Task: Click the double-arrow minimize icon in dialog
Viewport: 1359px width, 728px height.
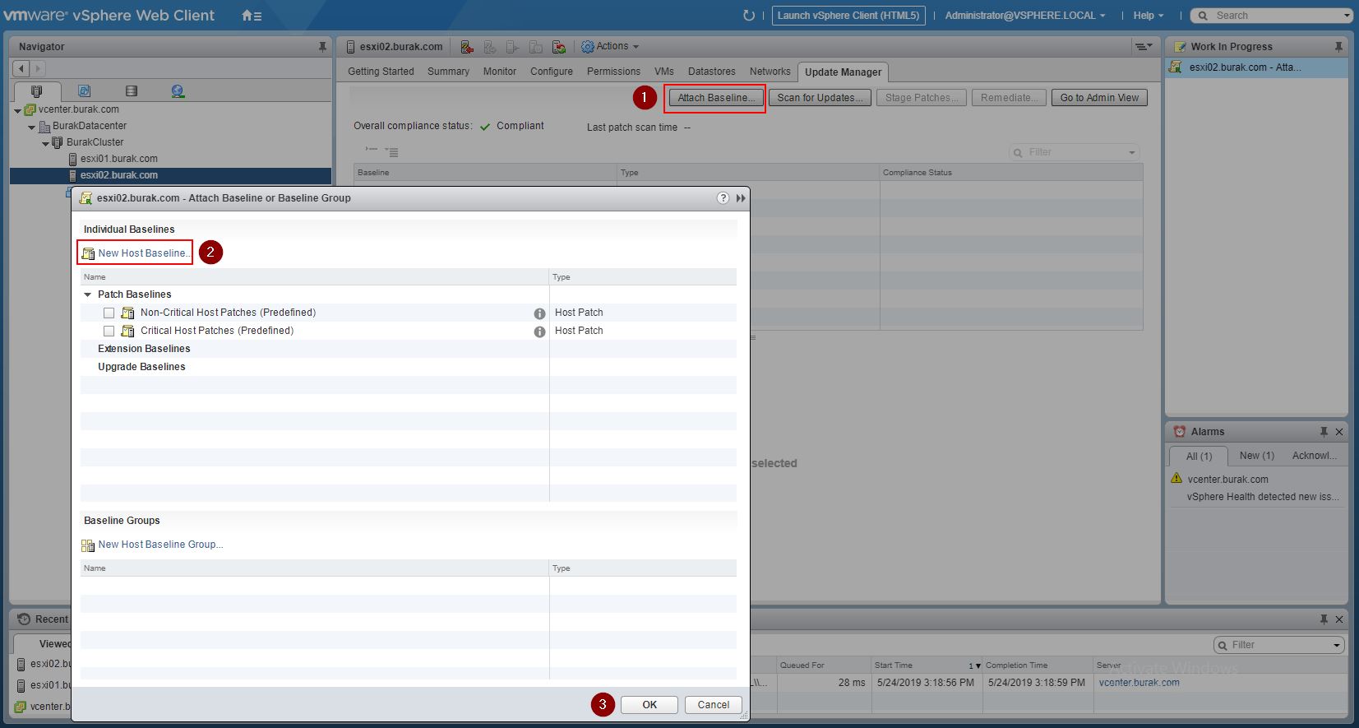Action: [741, 198]
